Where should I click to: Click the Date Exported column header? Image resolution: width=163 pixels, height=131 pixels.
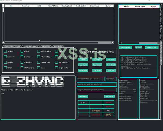pyautogui.click(x=80, y=6)
